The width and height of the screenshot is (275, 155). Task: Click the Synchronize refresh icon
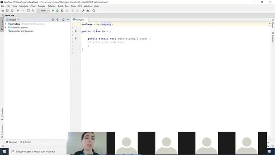(x=12, y=11)
